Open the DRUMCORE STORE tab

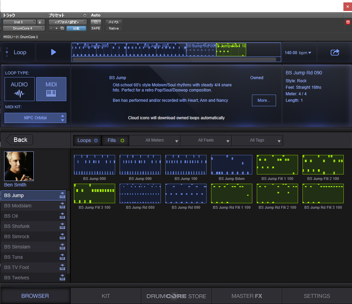pos(176,296)
